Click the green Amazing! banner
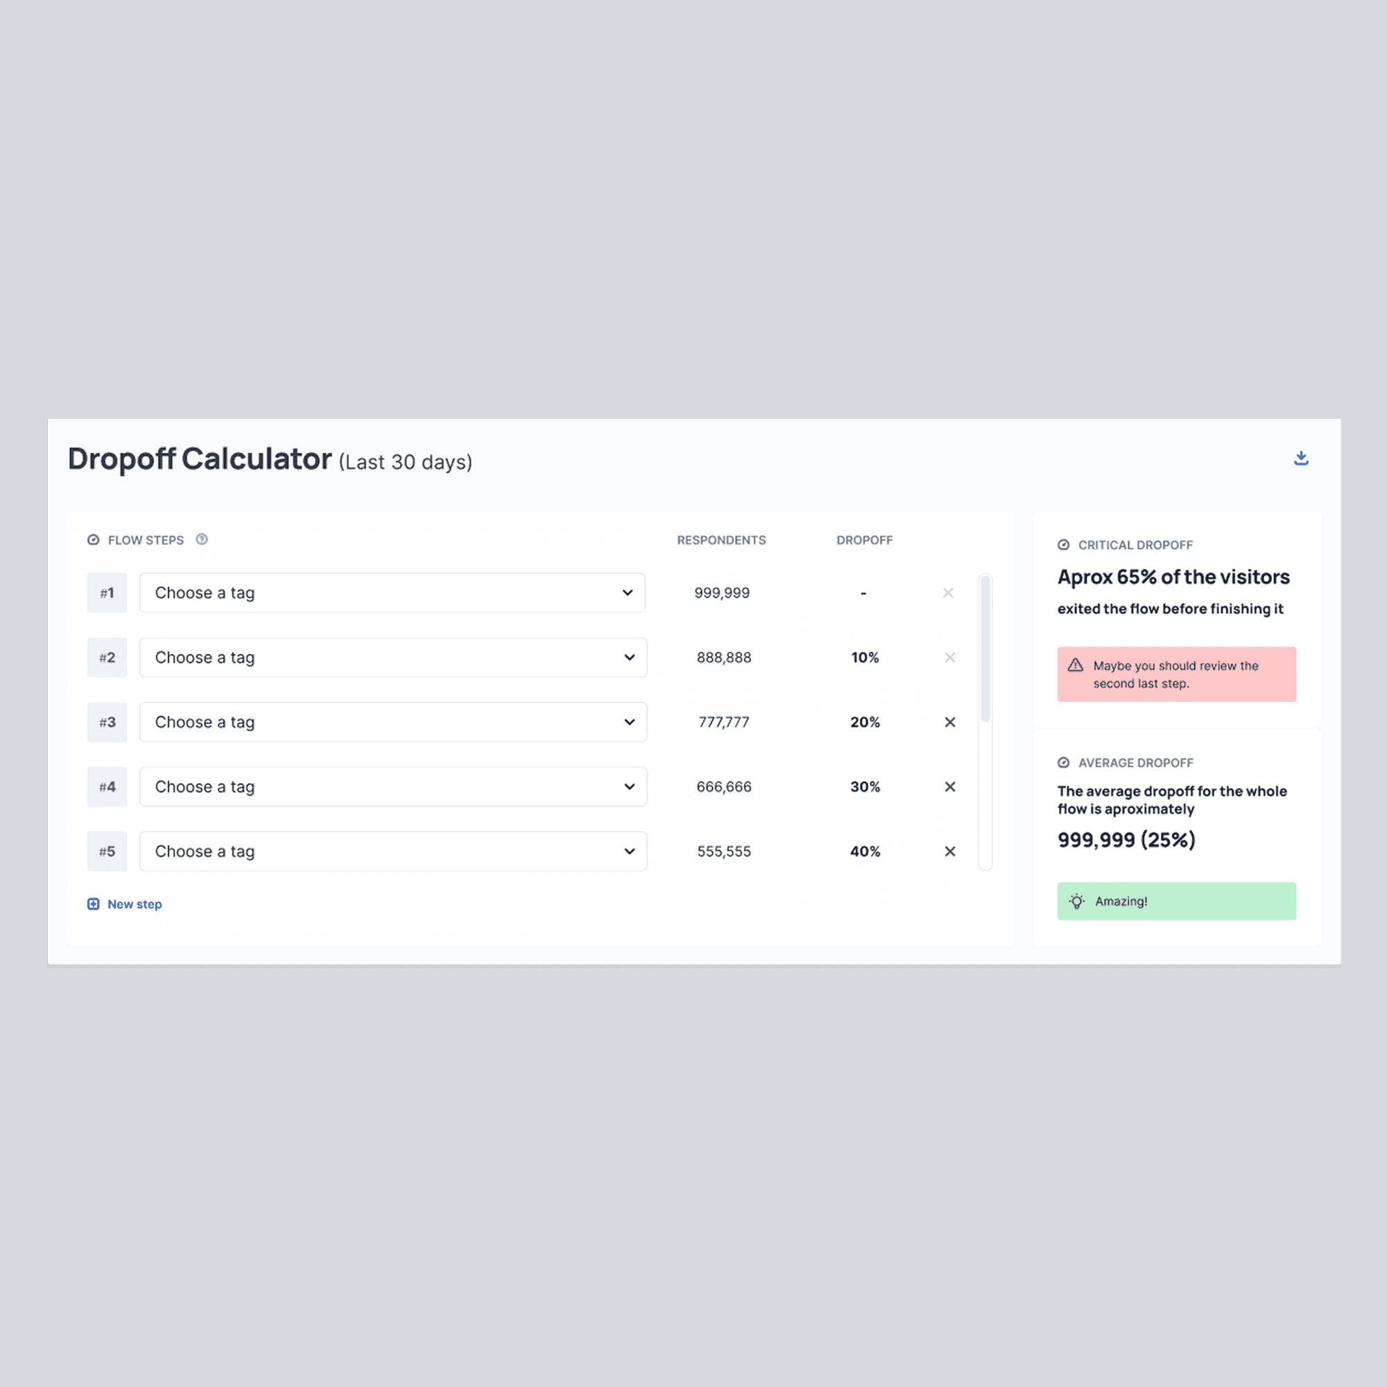Viewport: 1387px width, 1387px height. click(1176, 900)
